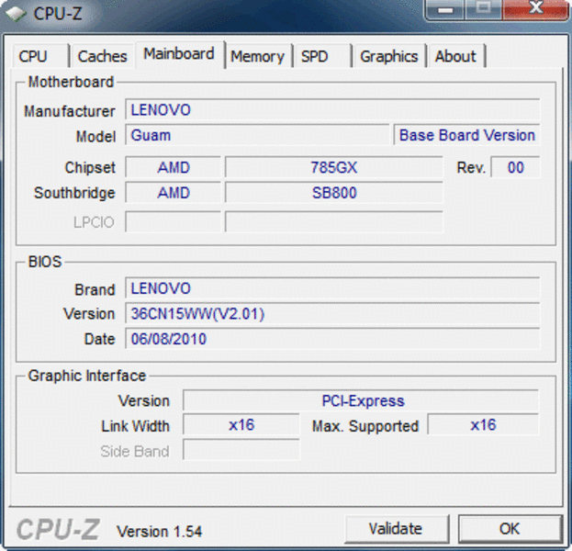This screenshot has width=572, height=551.
Task: Click the empty LPCIO model field
Action: 334,221
